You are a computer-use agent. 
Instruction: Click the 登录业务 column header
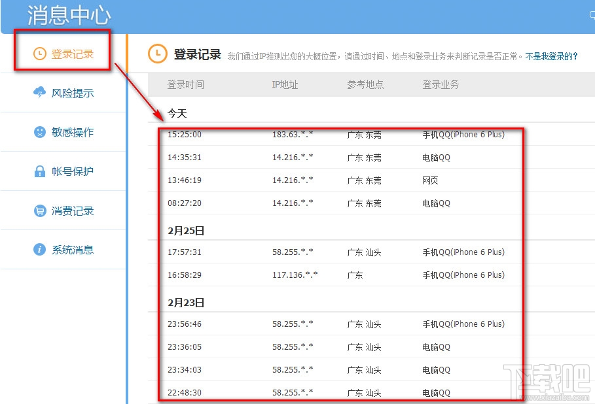pos(441,84)
